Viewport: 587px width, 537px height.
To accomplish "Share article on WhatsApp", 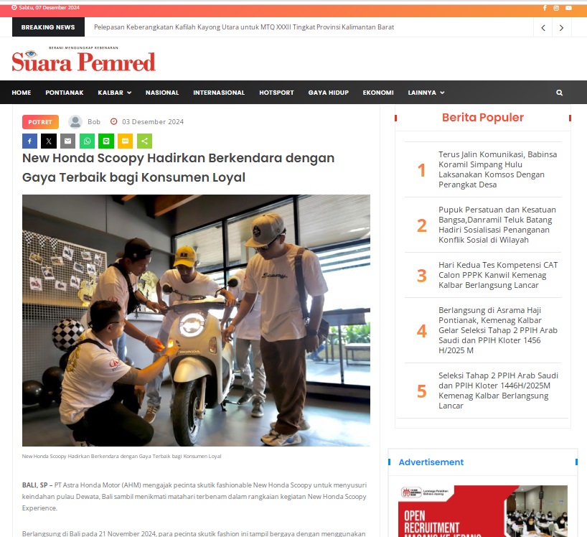I will pyautogui.click(x=87, y=141).
